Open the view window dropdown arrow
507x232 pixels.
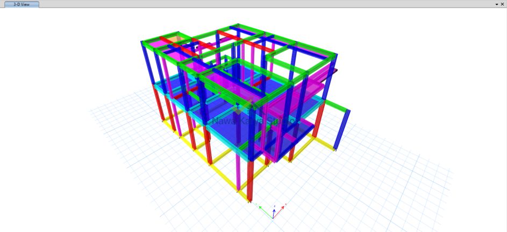(x=496, y=4)
